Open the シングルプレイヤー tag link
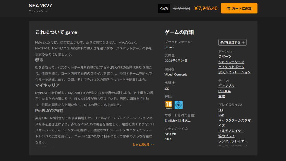The width and height of the screenshot is (286, 161). [x=233, y=141]
